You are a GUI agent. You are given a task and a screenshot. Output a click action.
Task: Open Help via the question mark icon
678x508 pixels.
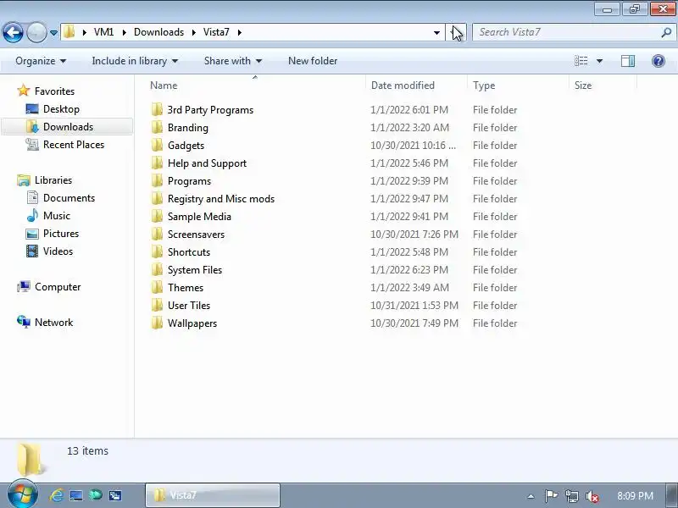tap(659, 61)
